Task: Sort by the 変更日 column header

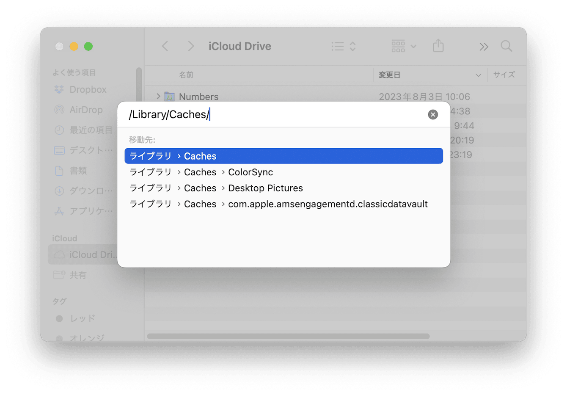Action: coord(389,75)
